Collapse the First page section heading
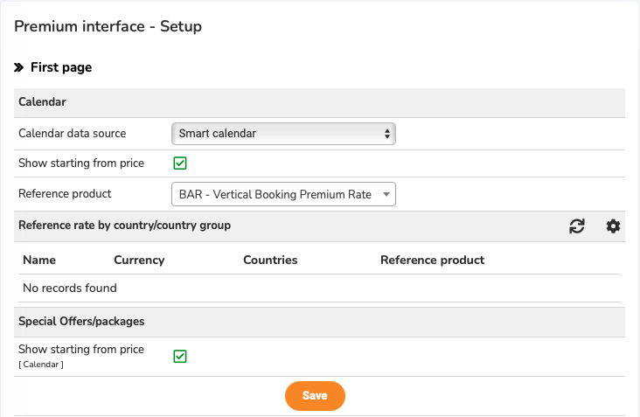The image size is (640, 417). click(61, 67)
